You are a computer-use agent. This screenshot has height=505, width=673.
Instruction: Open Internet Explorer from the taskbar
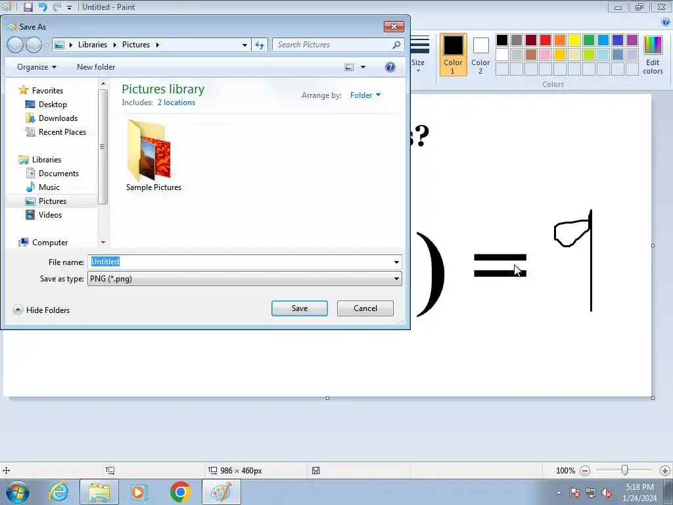coord(58,492)
